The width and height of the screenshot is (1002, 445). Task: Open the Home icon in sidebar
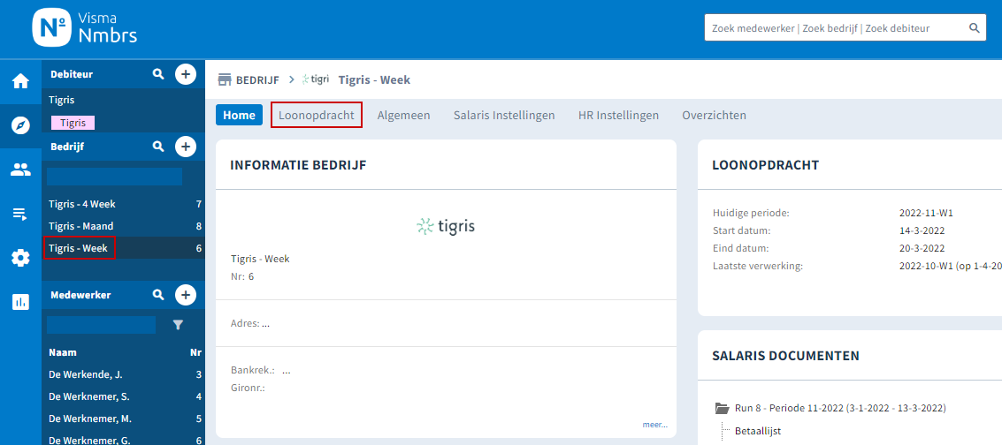tap(20, 81)
